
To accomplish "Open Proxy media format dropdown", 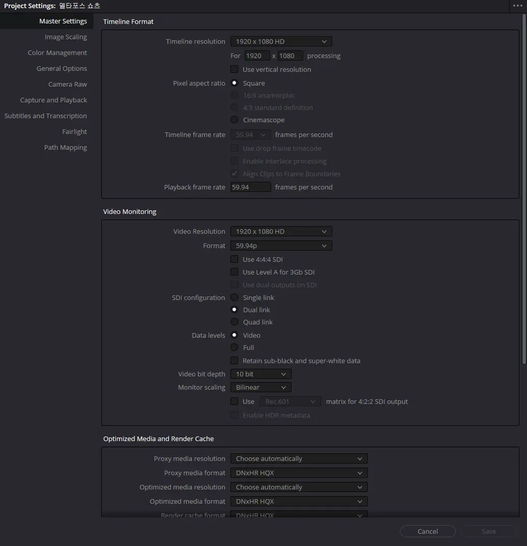I will tap(299, 473).
